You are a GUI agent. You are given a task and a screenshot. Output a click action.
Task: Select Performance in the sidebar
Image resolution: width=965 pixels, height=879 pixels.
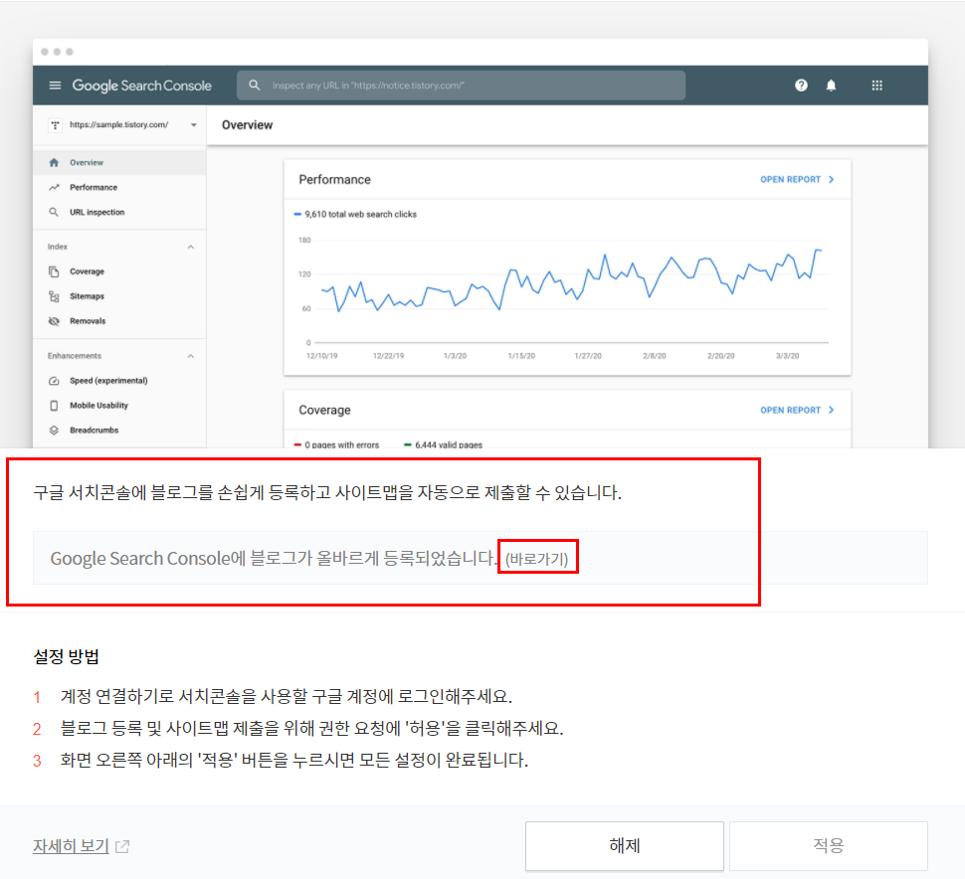pos(119,187)
